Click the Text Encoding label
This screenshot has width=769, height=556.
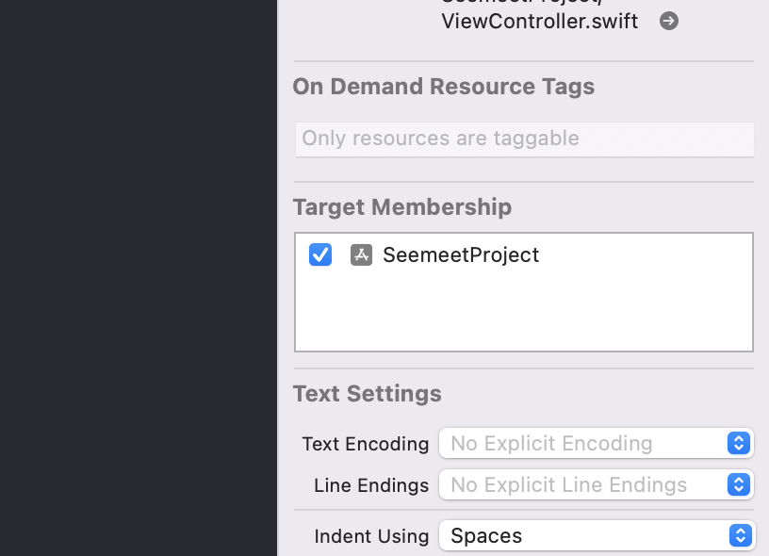[365, 443]
